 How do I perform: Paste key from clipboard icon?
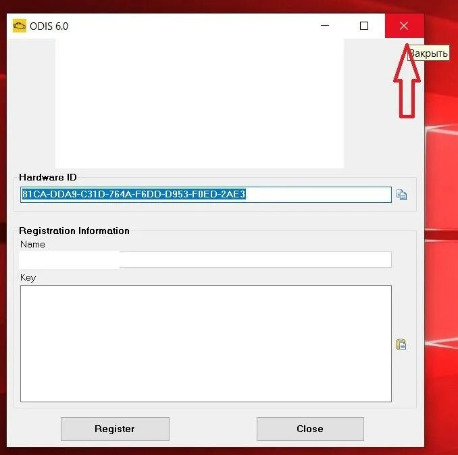click(401, 344)
